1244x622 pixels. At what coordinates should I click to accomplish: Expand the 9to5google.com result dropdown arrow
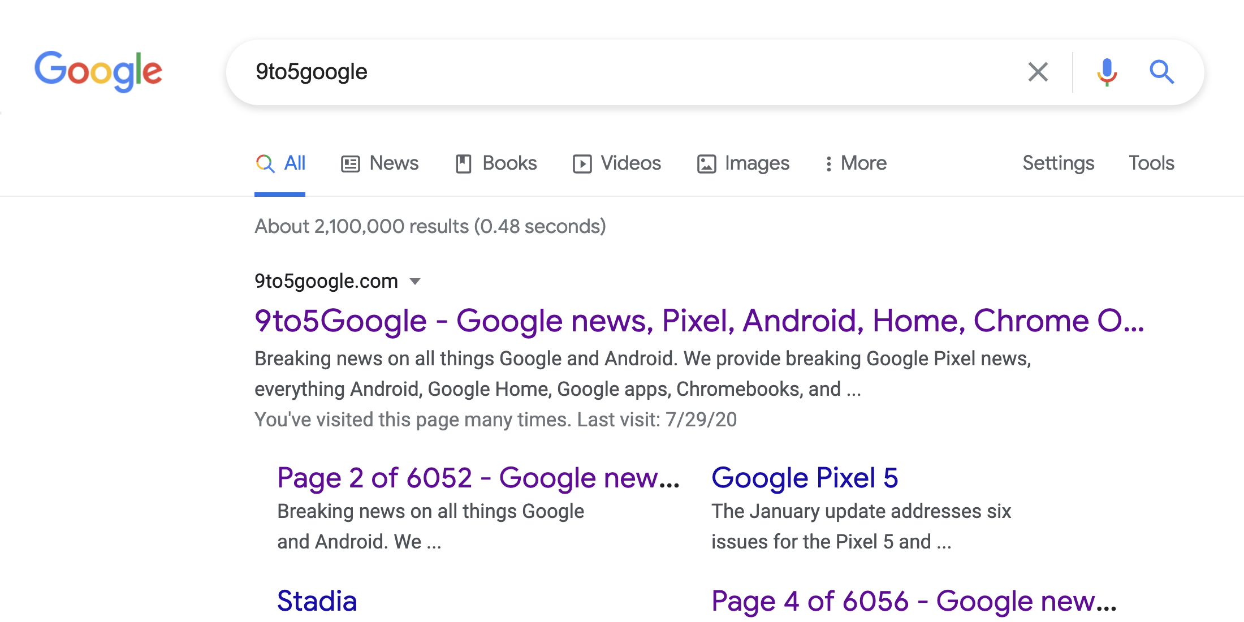point(415,282)
